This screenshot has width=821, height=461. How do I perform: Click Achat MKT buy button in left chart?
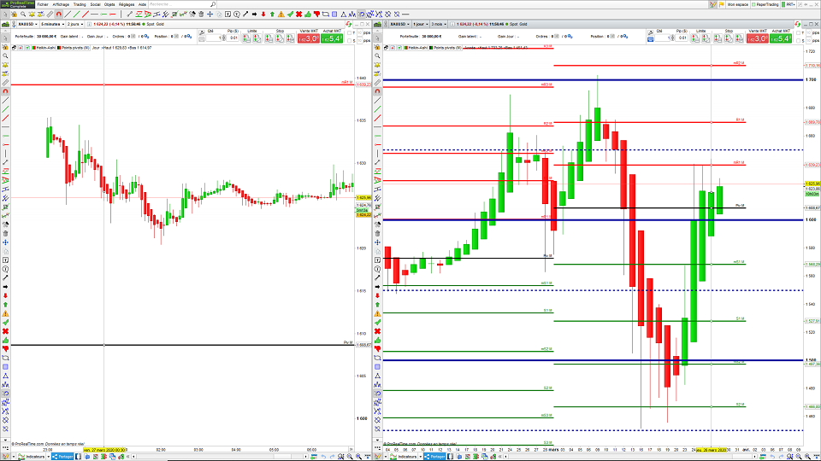(x=332, y=38)
